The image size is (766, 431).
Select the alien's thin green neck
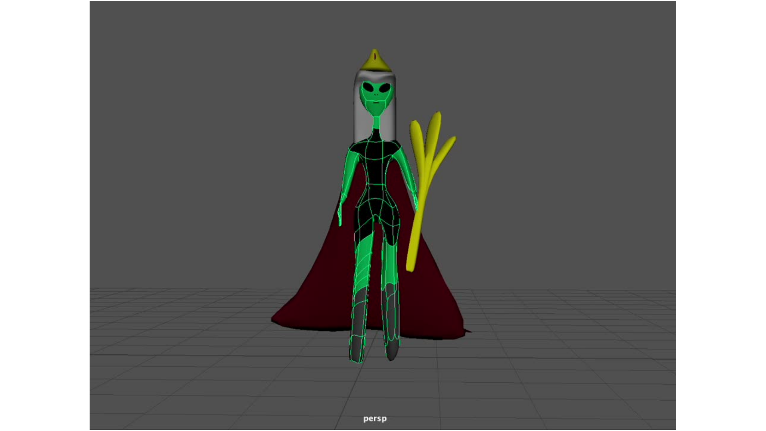[x=376, y=123]
